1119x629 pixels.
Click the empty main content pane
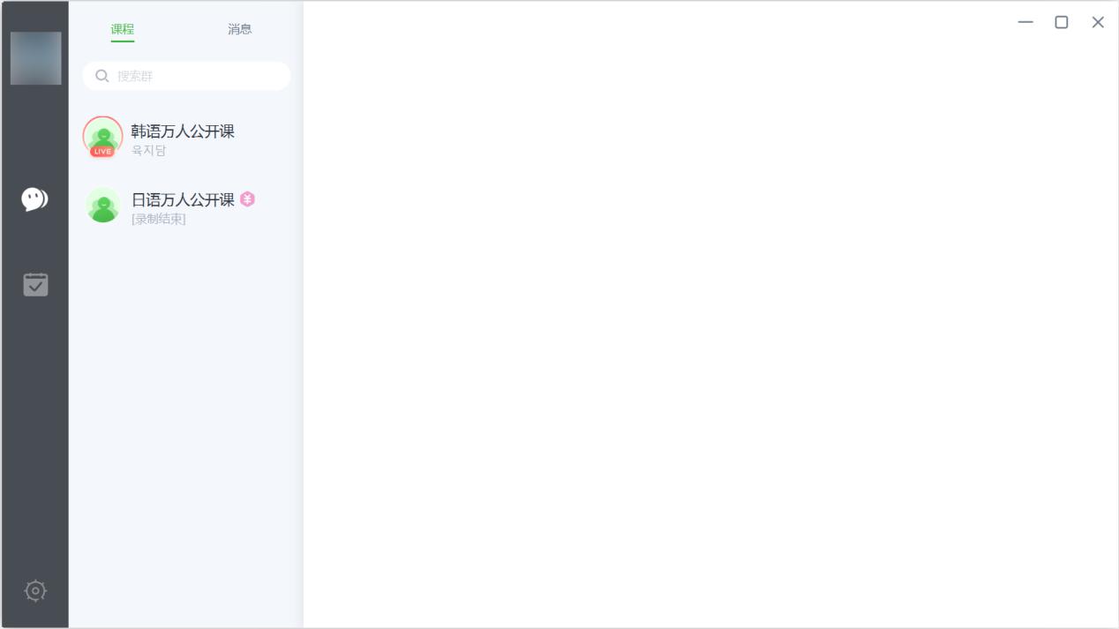point(710,335)
